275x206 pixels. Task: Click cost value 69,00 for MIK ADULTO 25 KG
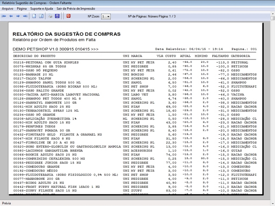pos(171,107)
